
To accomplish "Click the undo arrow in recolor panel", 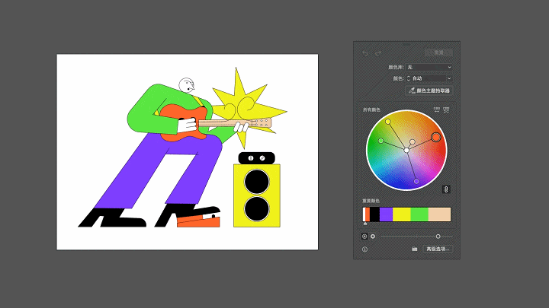I will point(365,53).
